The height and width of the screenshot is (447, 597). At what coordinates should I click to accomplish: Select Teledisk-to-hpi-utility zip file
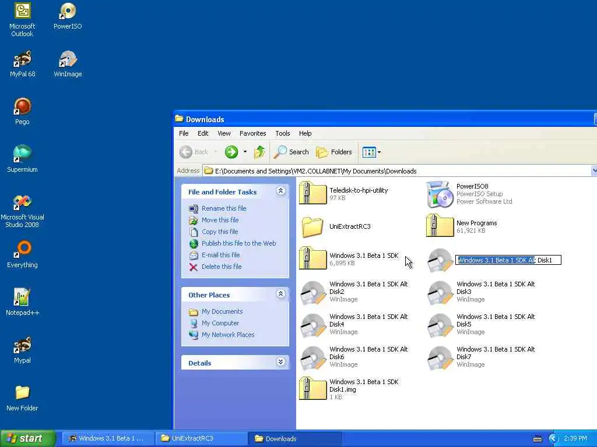[x=344, y=193]
